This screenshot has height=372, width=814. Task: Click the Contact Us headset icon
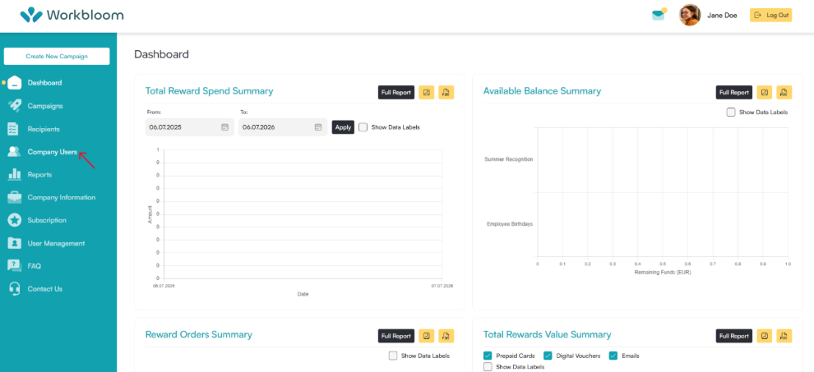[x=15, y=288]
